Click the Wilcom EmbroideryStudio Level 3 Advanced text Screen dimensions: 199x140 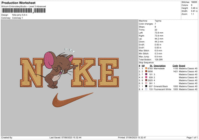coord(24,7)
